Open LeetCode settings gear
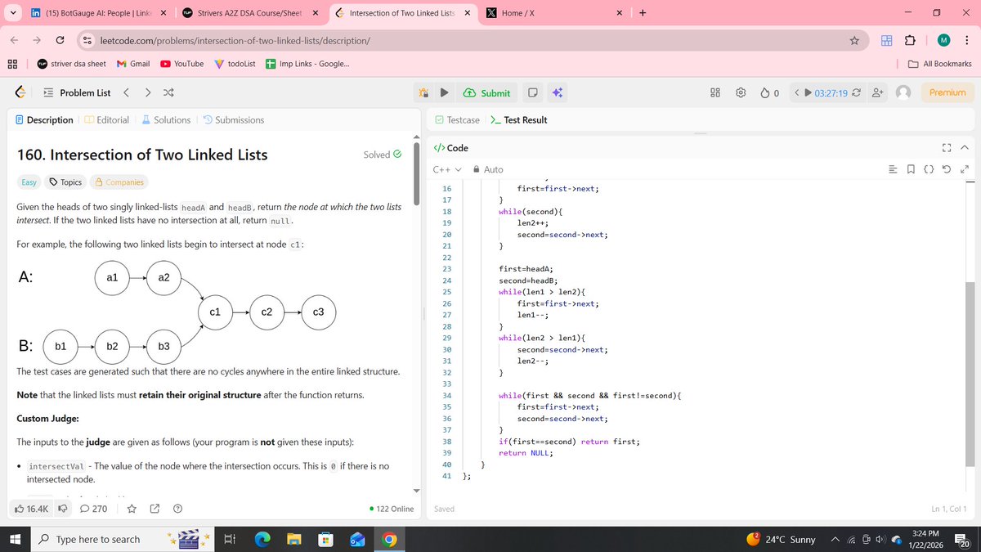981x552 pixels. pyautogui.click(x=741, y=93)
